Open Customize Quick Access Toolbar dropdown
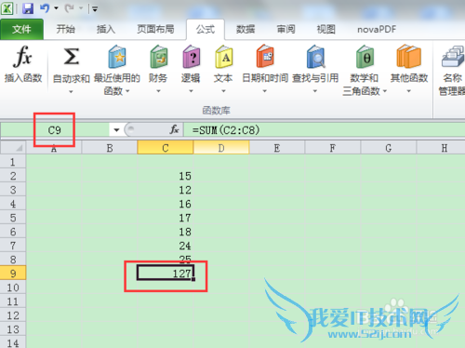Screen dimensions: 465x348 click(95, 9)
